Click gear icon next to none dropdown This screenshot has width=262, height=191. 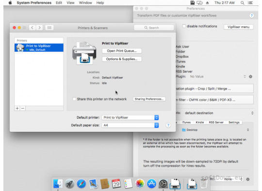point(248,179)
